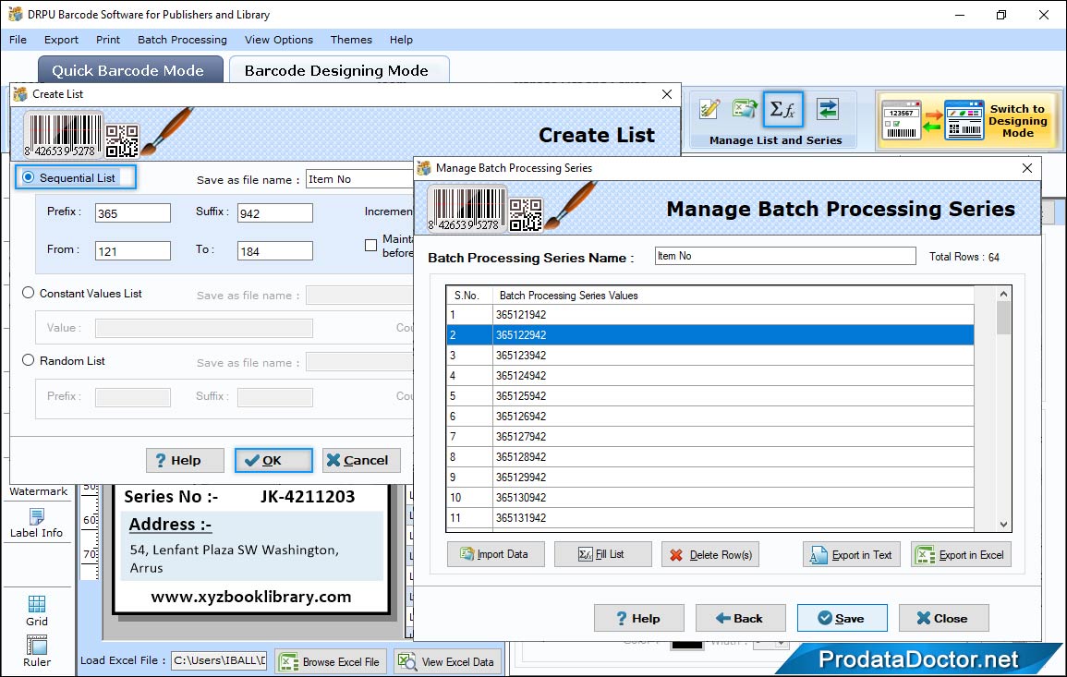Select row with value 365131942
Viewport: 1067px width, 677px height.
coord(709,518)
